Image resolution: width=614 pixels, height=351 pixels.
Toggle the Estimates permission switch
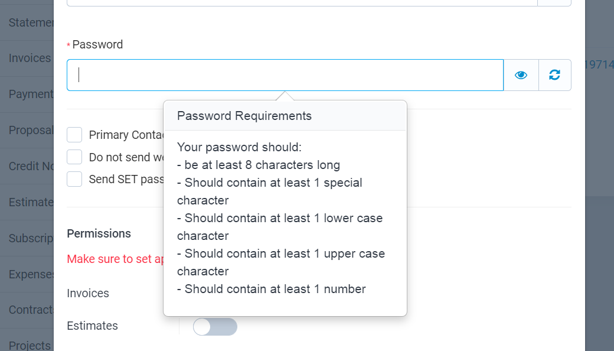click(215, 326)
